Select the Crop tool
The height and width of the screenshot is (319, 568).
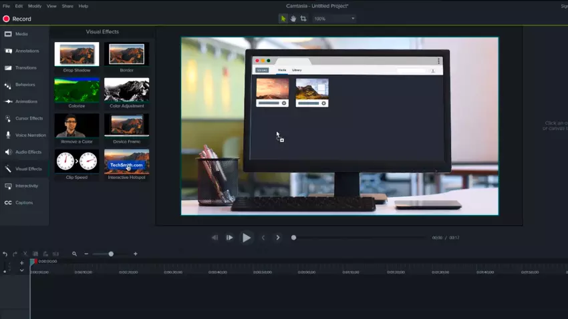(x=303, y=19)
